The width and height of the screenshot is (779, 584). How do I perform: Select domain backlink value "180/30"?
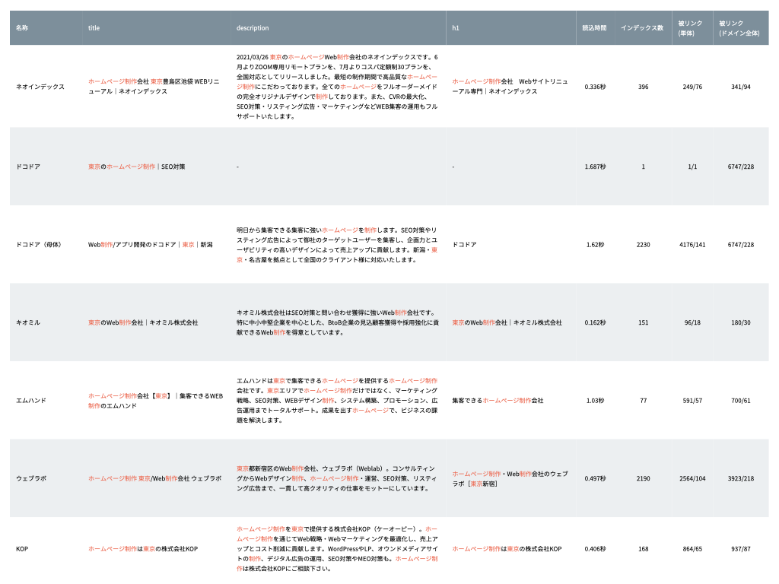[741, 322]
